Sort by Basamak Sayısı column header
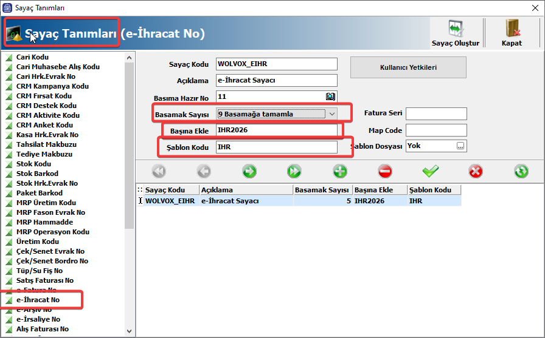 click(x=322, y=190)
